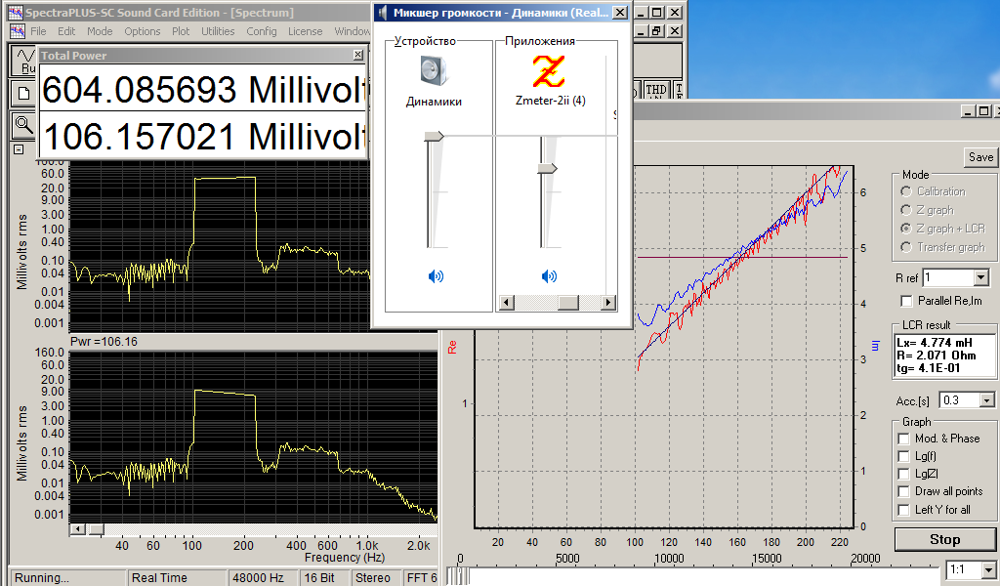Image resolution: width=1000 pixels, height=586 pixels.
Task: Enable the Parallel Re,Im checkbox
Action: [x=906, y=301]
